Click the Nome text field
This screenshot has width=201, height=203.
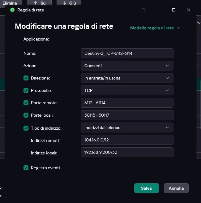(x=127, y=53)
